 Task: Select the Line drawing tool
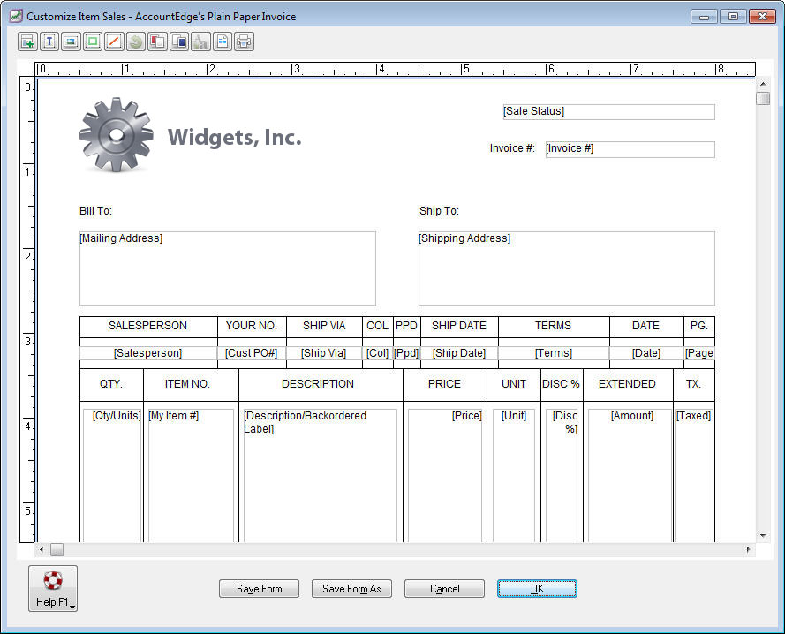coord(114,42)
